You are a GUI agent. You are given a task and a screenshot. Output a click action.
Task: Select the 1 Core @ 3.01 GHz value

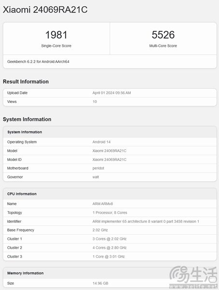tap(109, 257)
